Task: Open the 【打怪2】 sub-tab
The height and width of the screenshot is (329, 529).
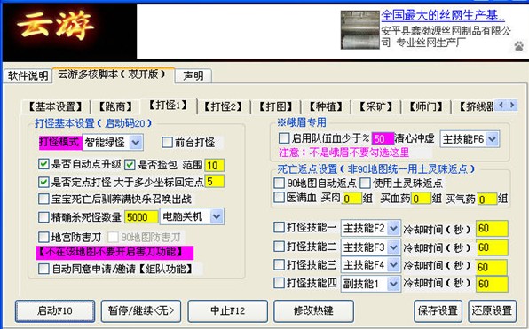Action: (224, 106)
